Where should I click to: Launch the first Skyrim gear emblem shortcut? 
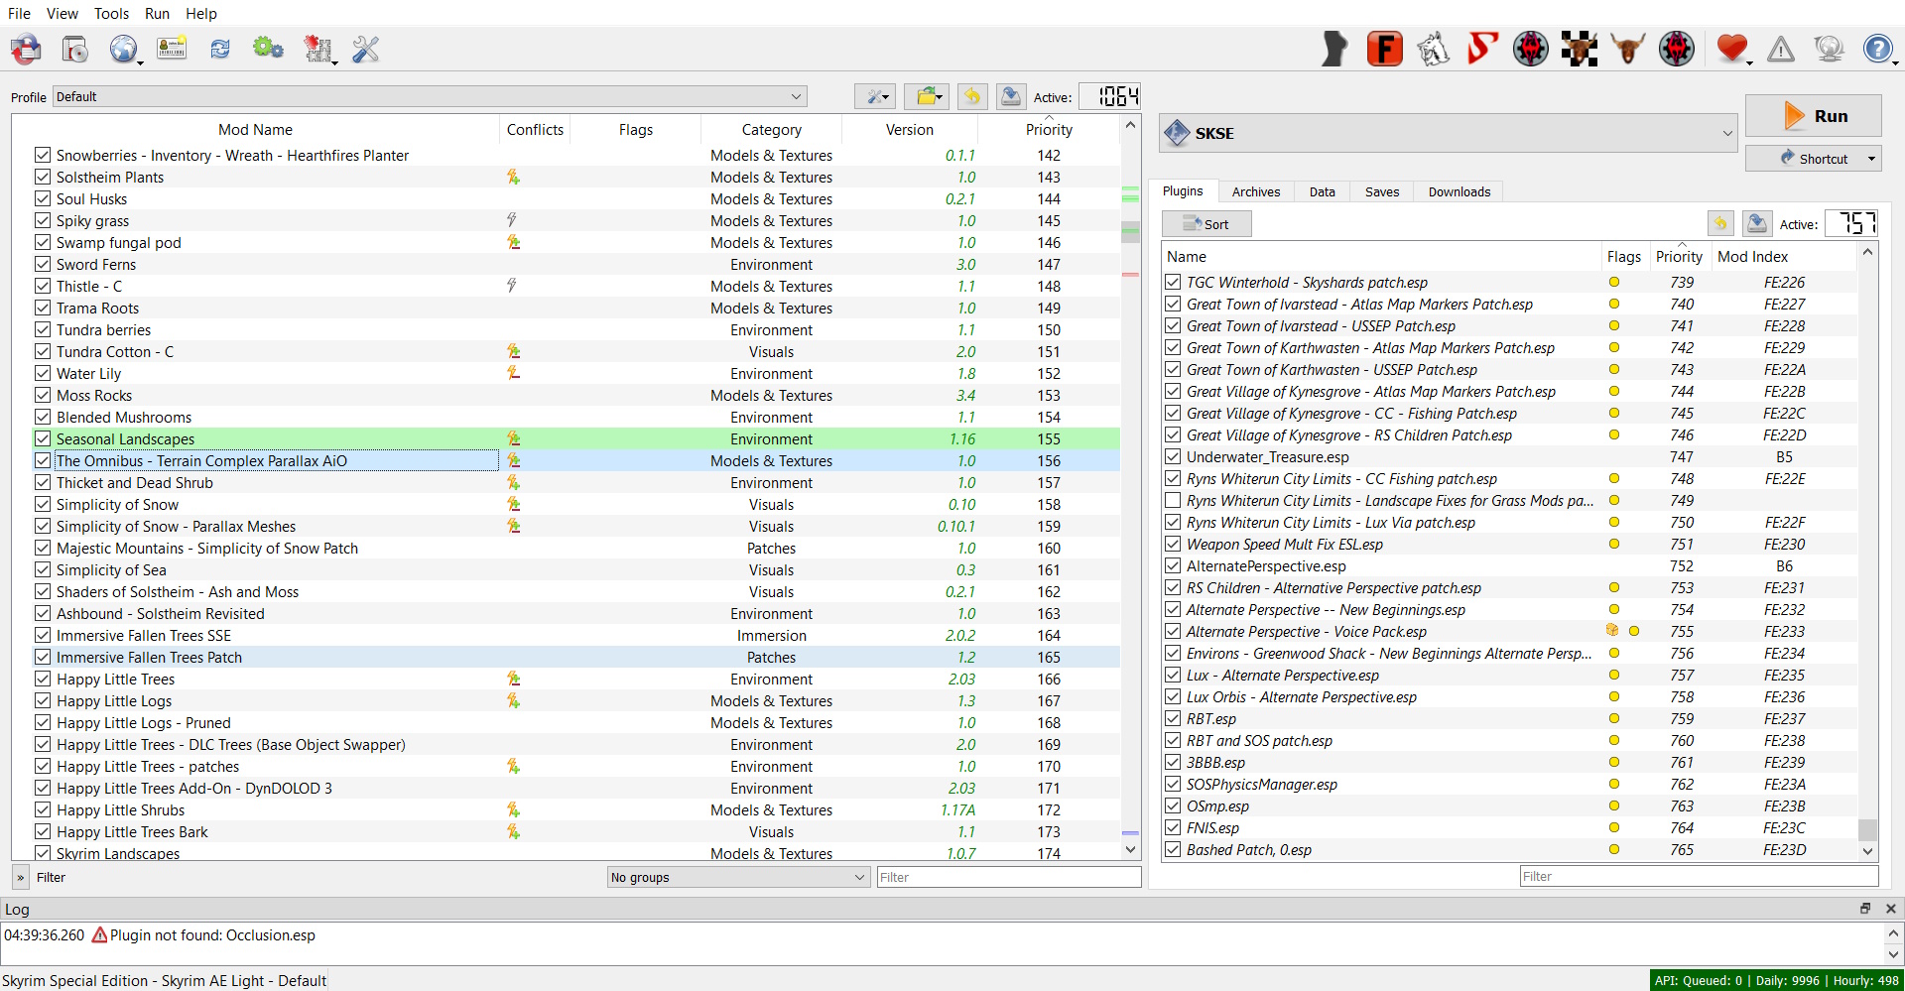click(x=1531, y=49)
